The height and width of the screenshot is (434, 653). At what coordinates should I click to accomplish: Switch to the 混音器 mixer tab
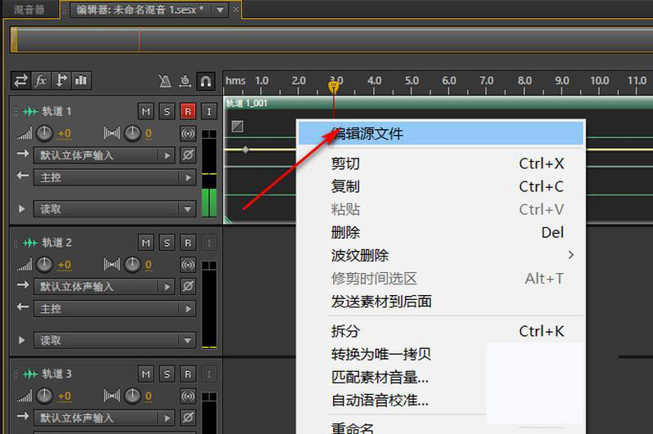(x=29, y=10)
